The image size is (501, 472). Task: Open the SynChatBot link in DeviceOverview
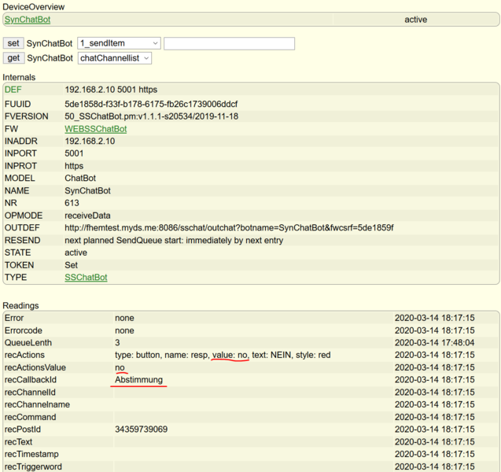coord(28,19)
